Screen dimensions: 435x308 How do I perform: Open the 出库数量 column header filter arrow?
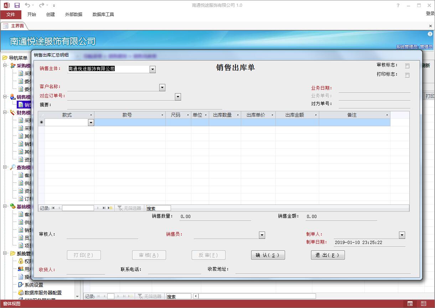click(x=238, y=115)
